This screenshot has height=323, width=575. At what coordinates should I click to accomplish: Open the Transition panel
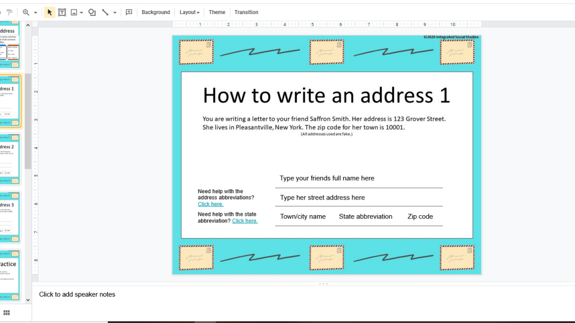(x=246, y=12)
